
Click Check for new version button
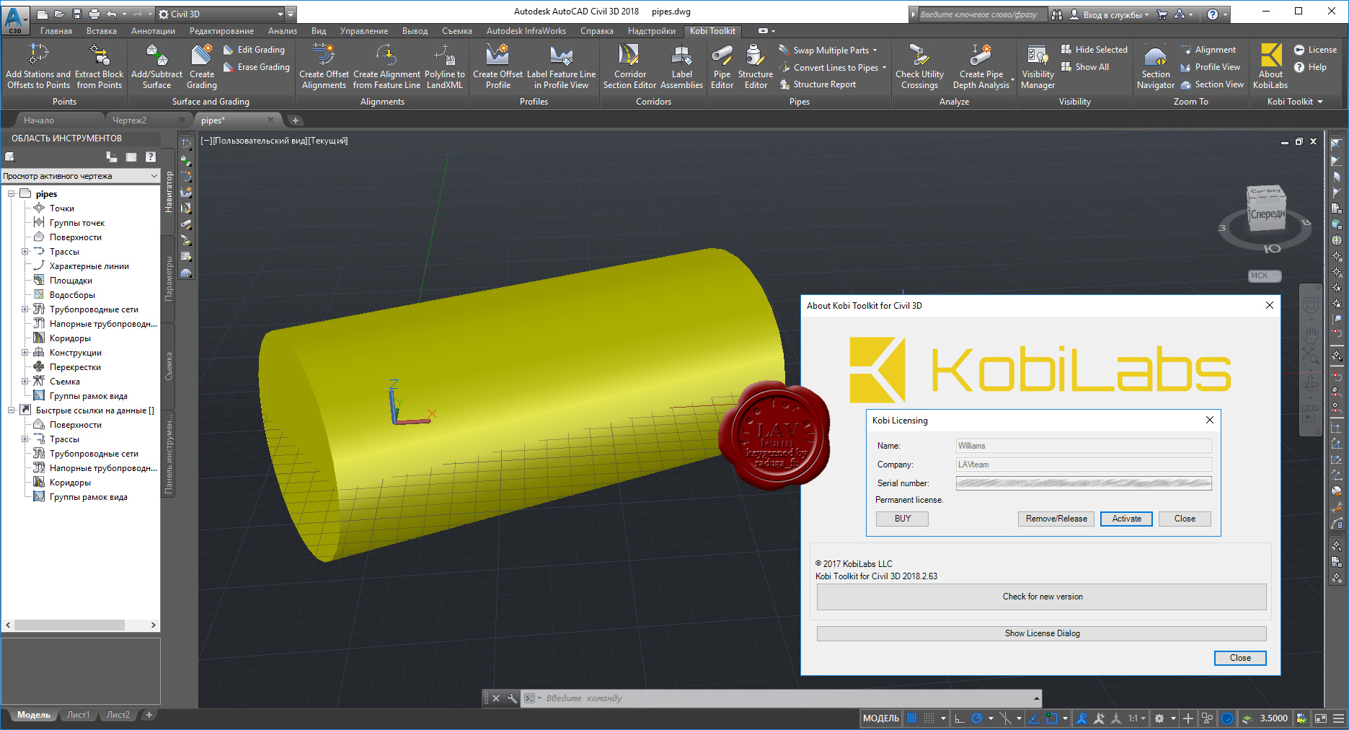1042,597
